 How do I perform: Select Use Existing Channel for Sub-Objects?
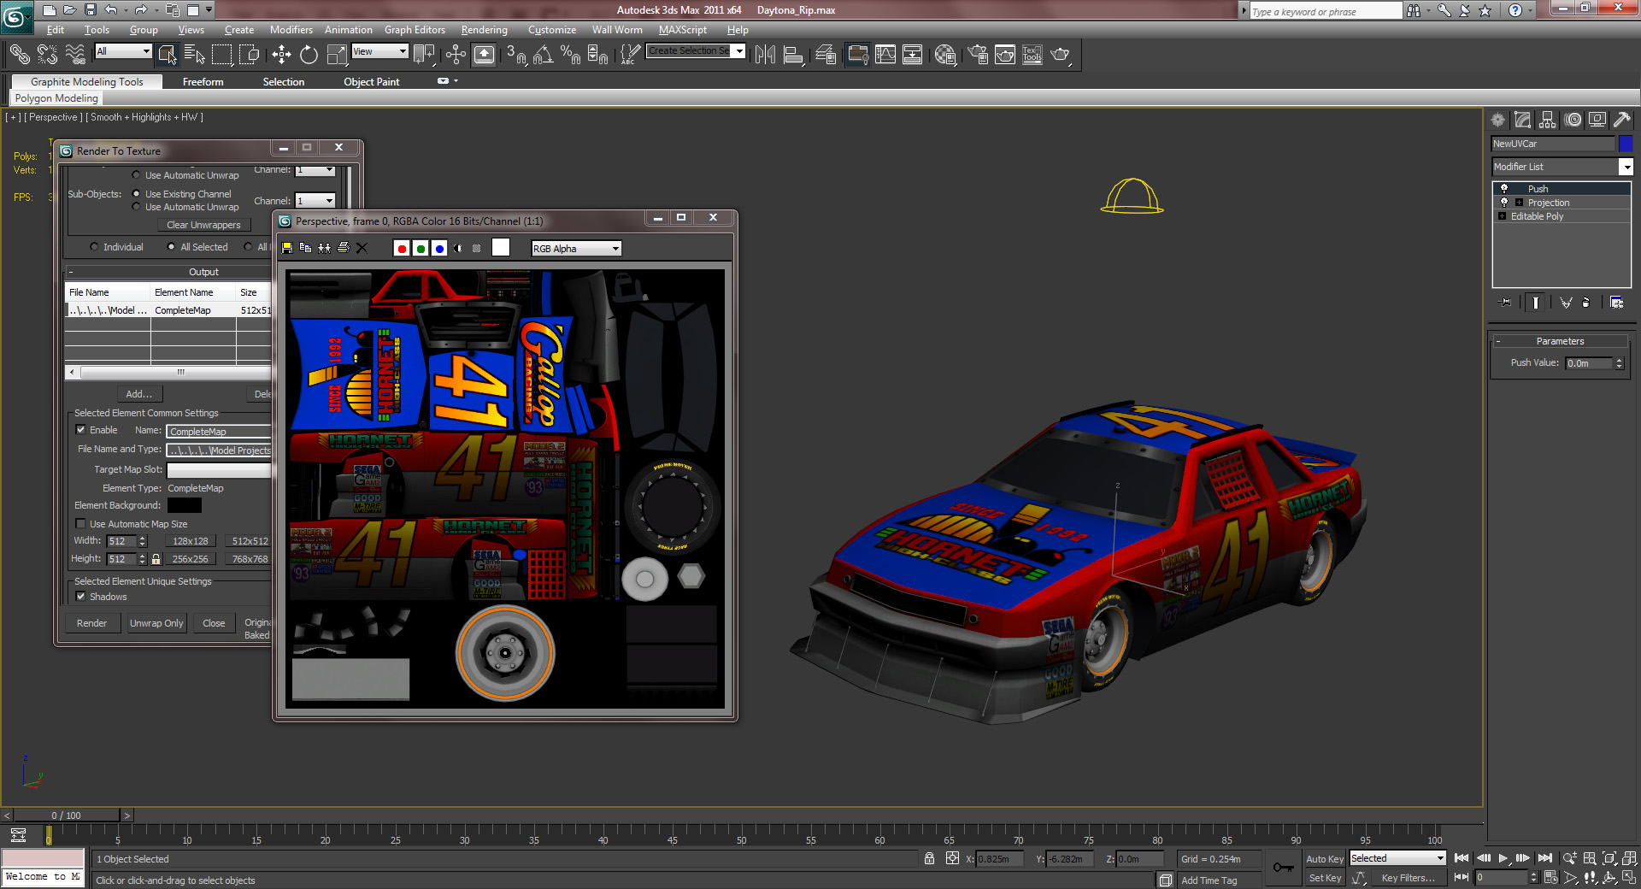tap(136, 194)
